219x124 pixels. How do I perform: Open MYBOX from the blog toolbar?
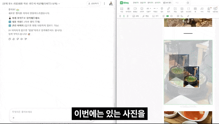[x=128, y=9]
